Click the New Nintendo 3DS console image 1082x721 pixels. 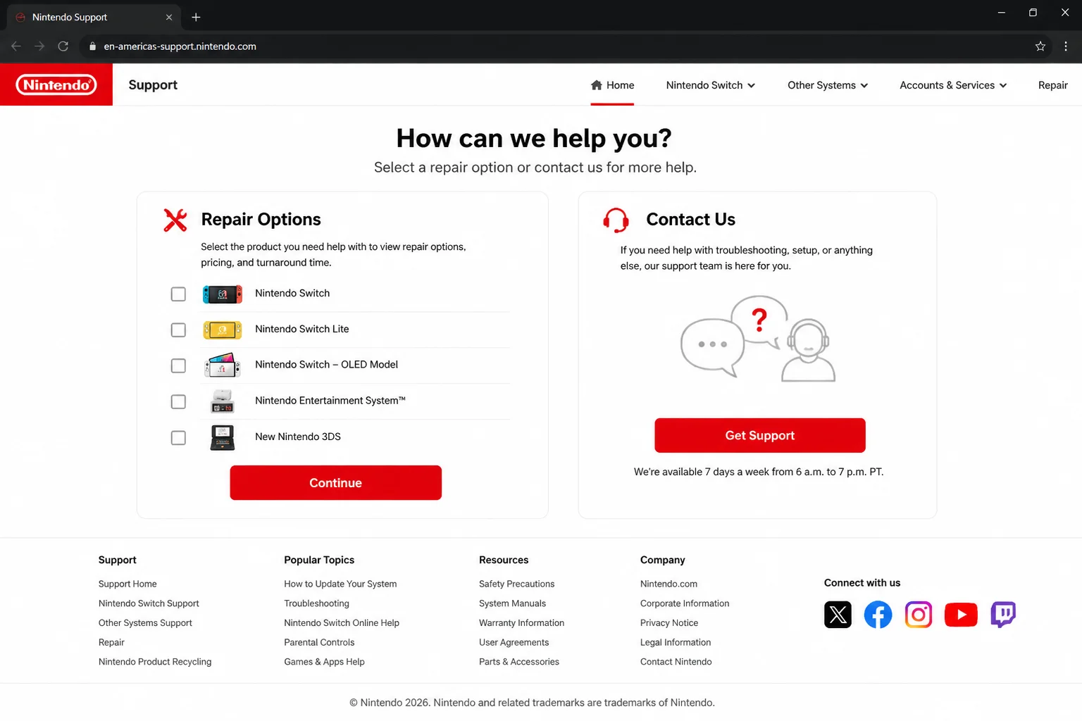point(223,437)
